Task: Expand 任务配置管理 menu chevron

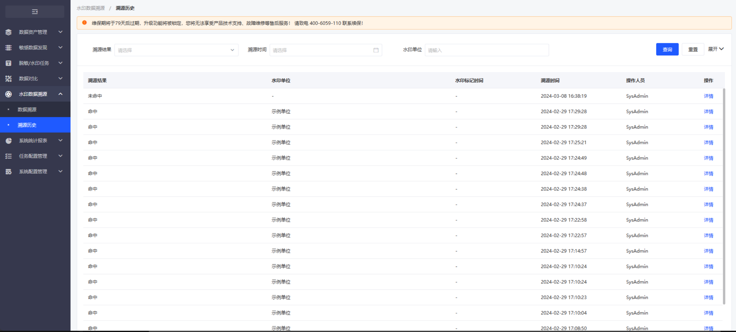Action: (60, 156)
